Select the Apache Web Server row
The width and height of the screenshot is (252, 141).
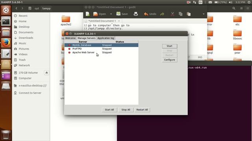pyautogui.click(x=101, y=52)
